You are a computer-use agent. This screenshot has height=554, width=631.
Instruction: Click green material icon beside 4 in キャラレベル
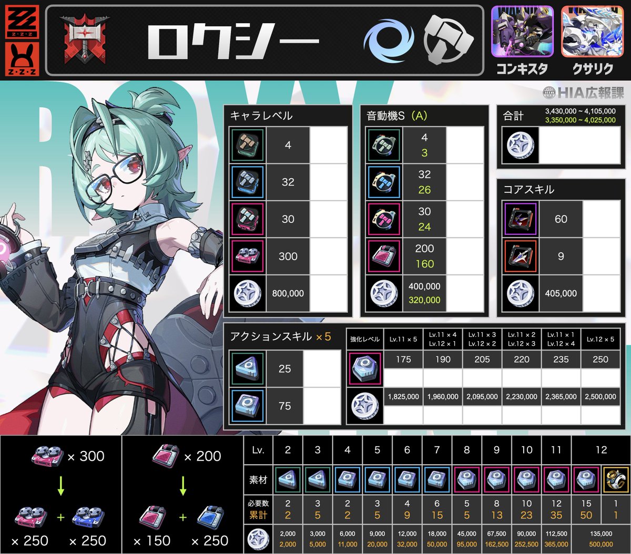pyautogui.click(x=248, y=145)
